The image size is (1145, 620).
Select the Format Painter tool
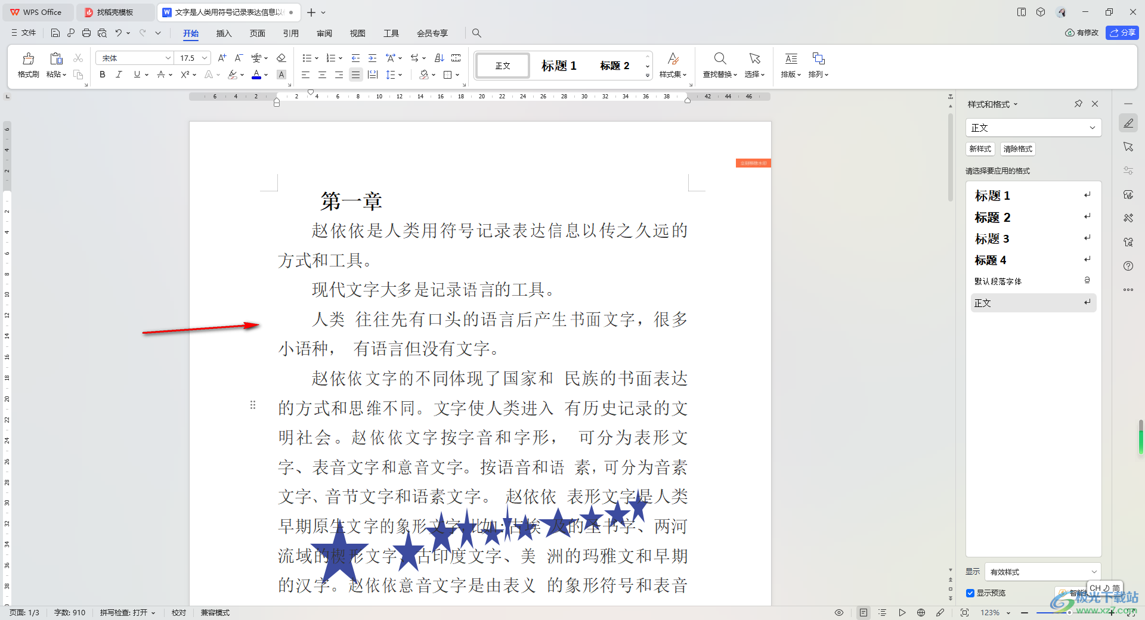[x=28, y=65]
